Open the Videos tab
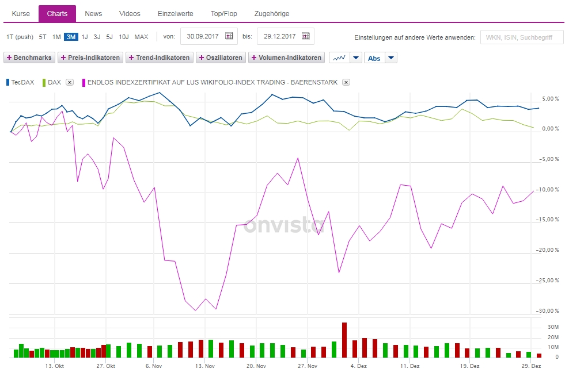The image size is (565, 376). click(x=130, y=14)
